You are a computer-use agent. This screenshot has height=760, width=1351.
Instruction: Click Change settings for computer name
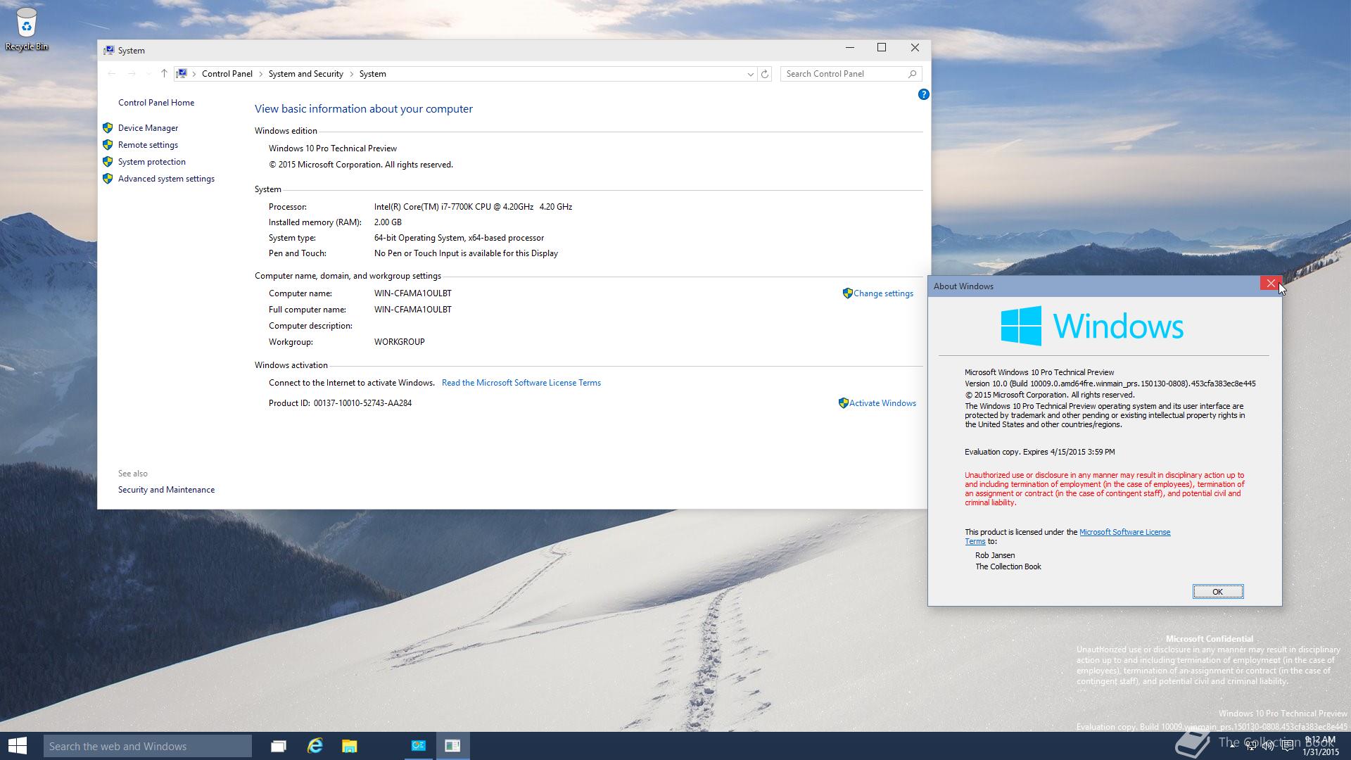pyautogui.click(x=883, y=293)
